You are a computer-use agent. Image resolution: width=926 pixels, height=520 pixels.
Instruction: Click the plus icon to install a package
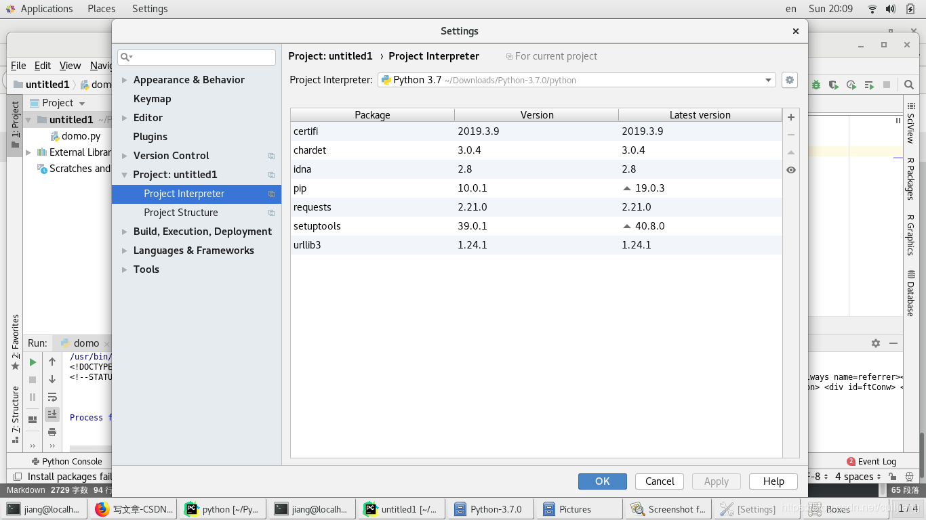[x=790, y=117]
